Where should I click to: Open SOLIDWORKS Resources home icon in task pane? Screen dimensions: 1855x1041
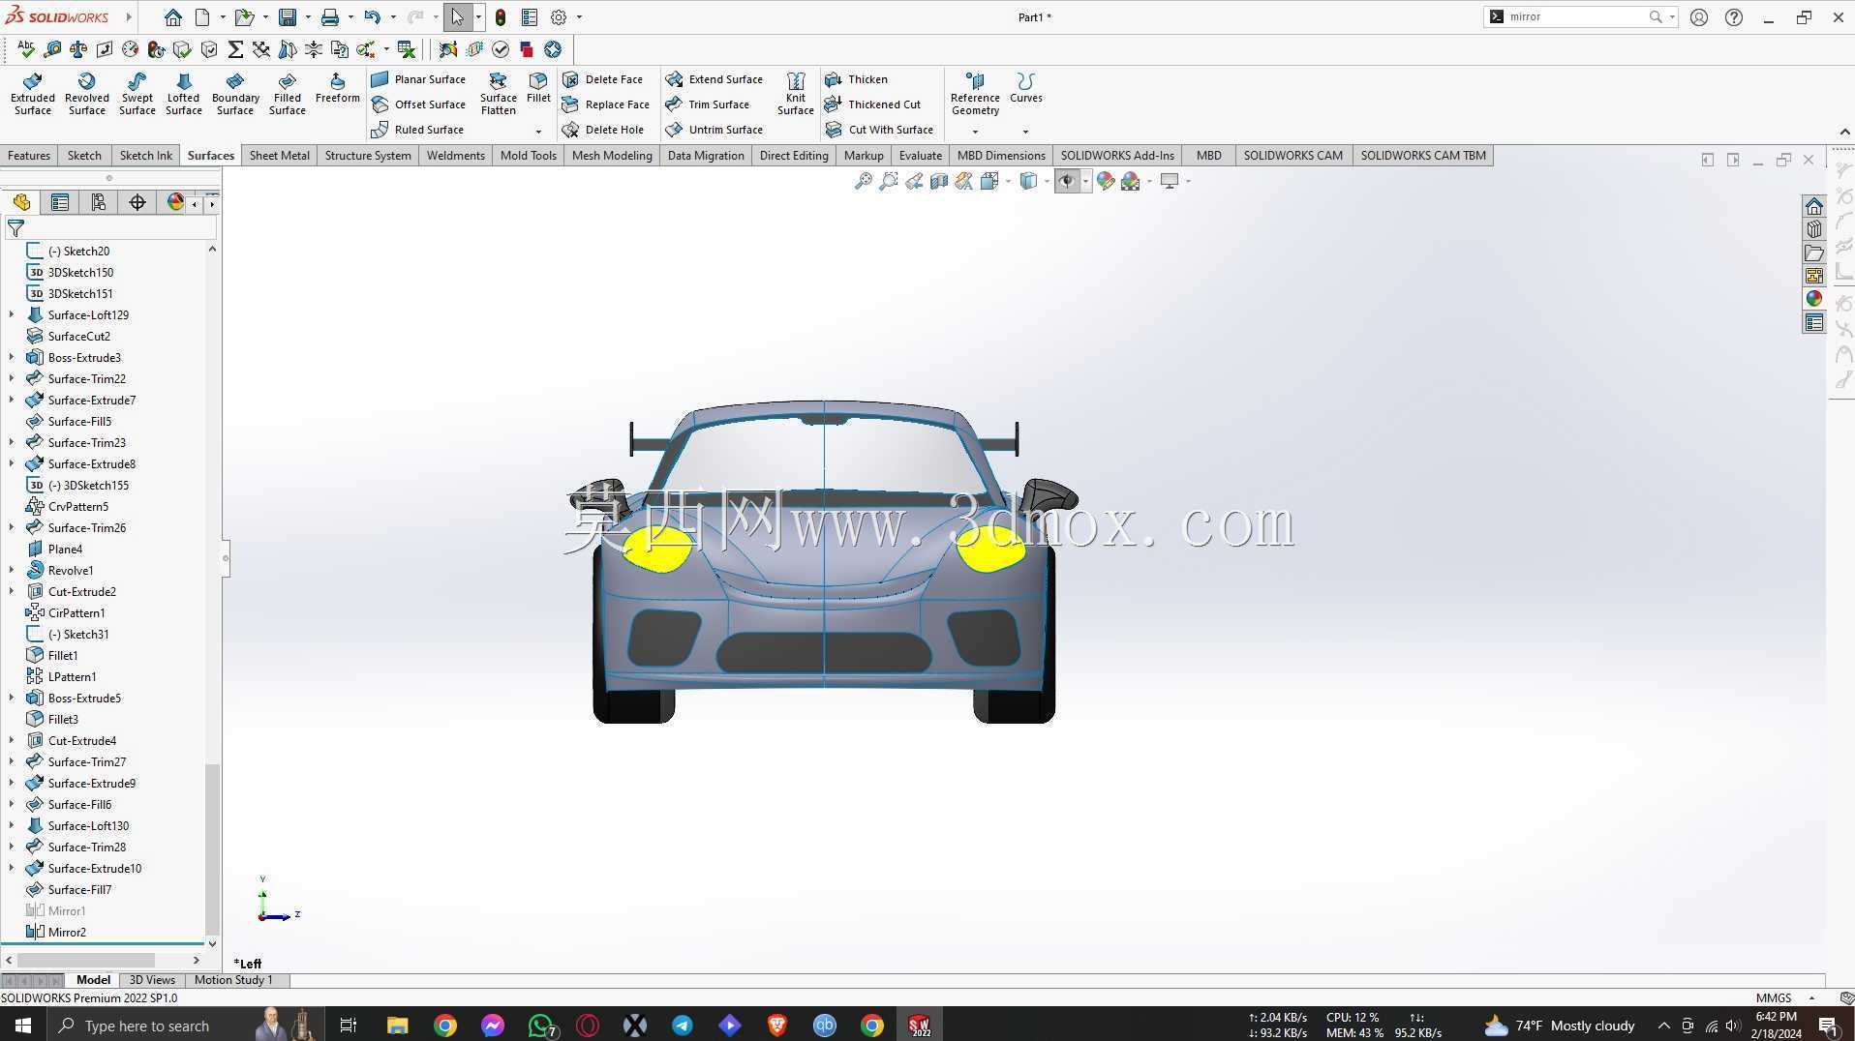(1813, 206)
